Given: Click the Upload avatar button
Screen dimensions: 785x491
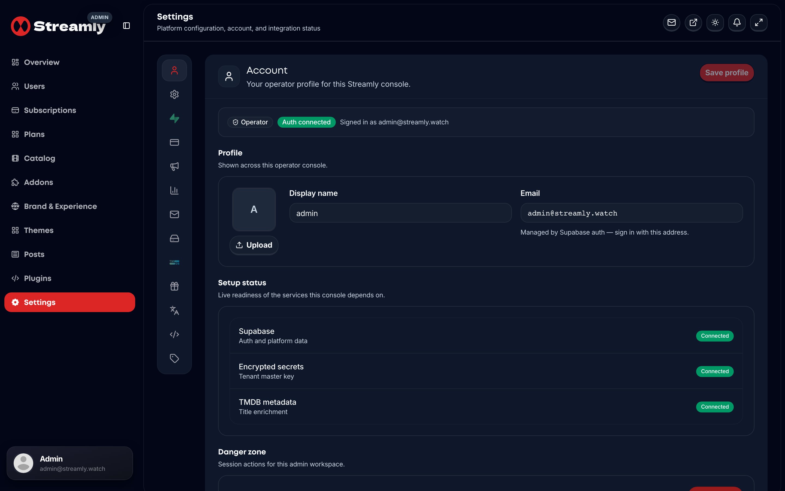Looking at the screenshot, I should pyautogui.click(x=254, y=245).
